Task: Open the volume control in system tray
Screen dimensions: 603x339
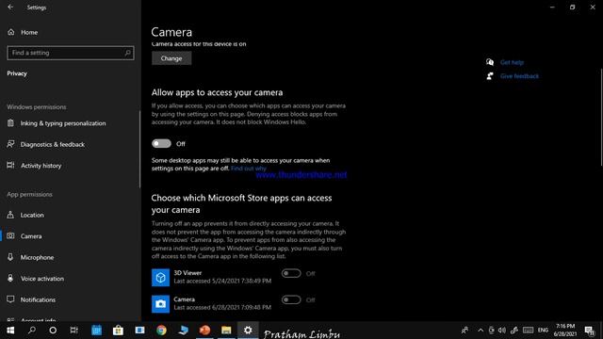Action: pyautogui.click(x=502, y=331)
